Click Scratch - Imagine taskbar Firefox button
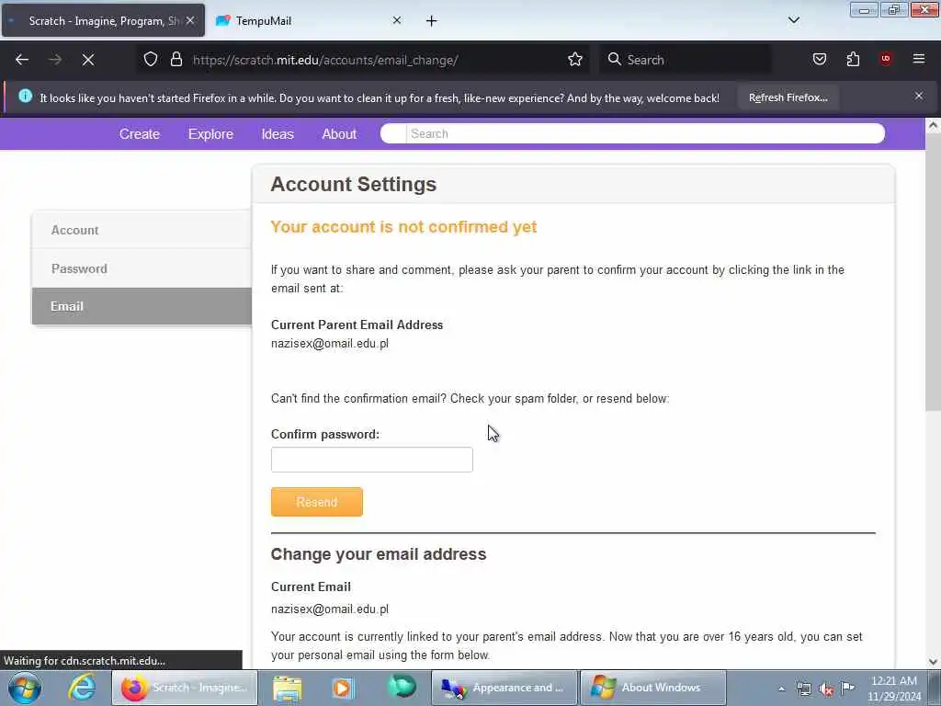The height and width of the screenshot is (706, 941). [185, 688]
